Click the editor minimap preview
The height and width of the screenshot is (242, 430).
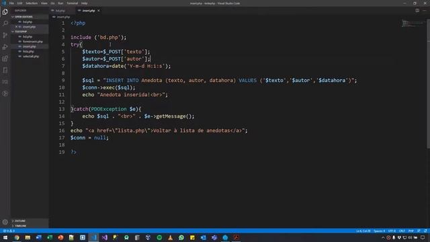413,24
